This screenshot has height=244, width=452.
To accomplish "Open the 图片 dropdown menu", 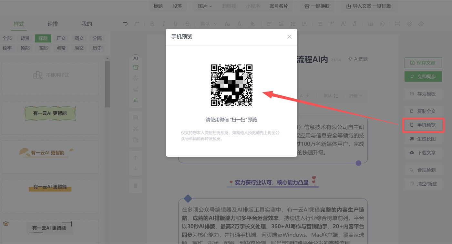I will pyautogui.click(x=205, y=6).
